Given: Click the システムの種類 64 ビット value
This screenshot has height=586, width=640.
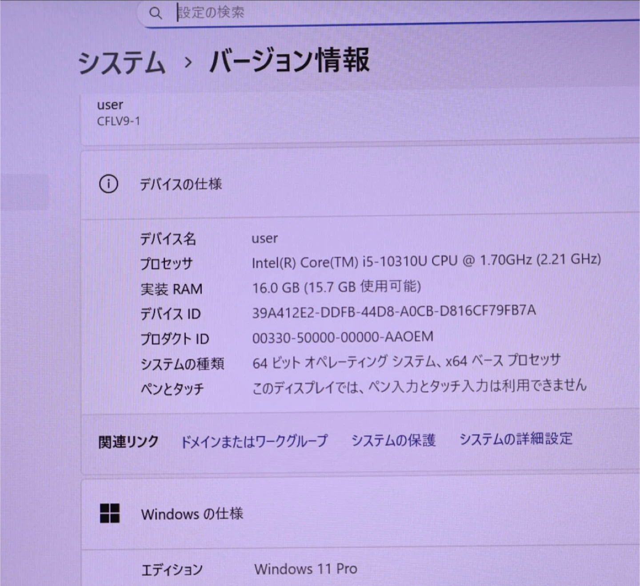Looking at the screenshot, I should [x=406, y=362].
